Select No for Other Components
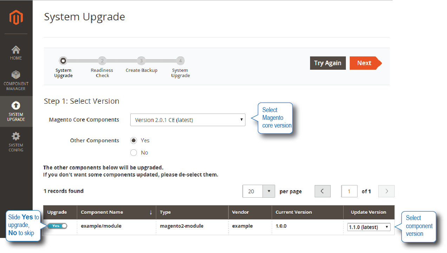Viewport: 447px width, 253px height. 133,153
